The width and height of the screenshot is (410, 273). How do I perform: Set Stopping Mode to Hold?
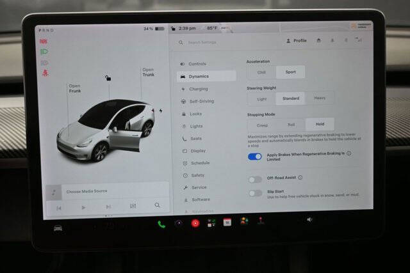click(320, 124)
